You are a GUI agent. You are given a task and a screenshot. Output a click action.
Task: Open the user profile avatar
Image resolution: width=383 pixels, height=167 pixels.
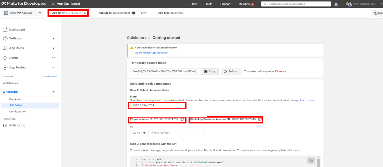[349, 4]
